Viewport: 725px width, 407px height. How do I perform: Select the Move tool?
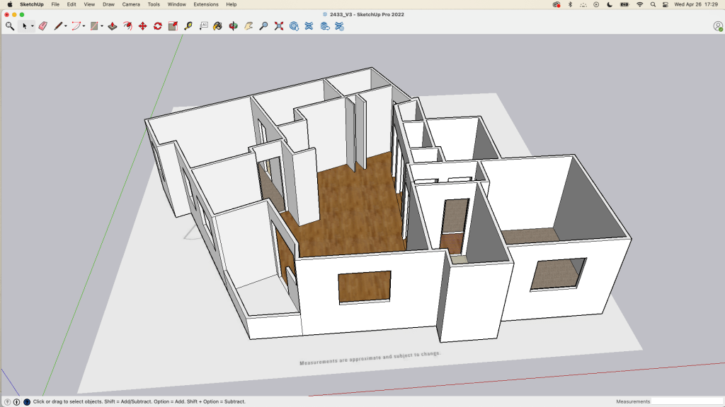tap(142, 26)
